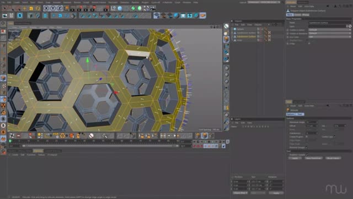Toggle the Create N-gons checkbox
353x199 pixels.
pos(307,137)
